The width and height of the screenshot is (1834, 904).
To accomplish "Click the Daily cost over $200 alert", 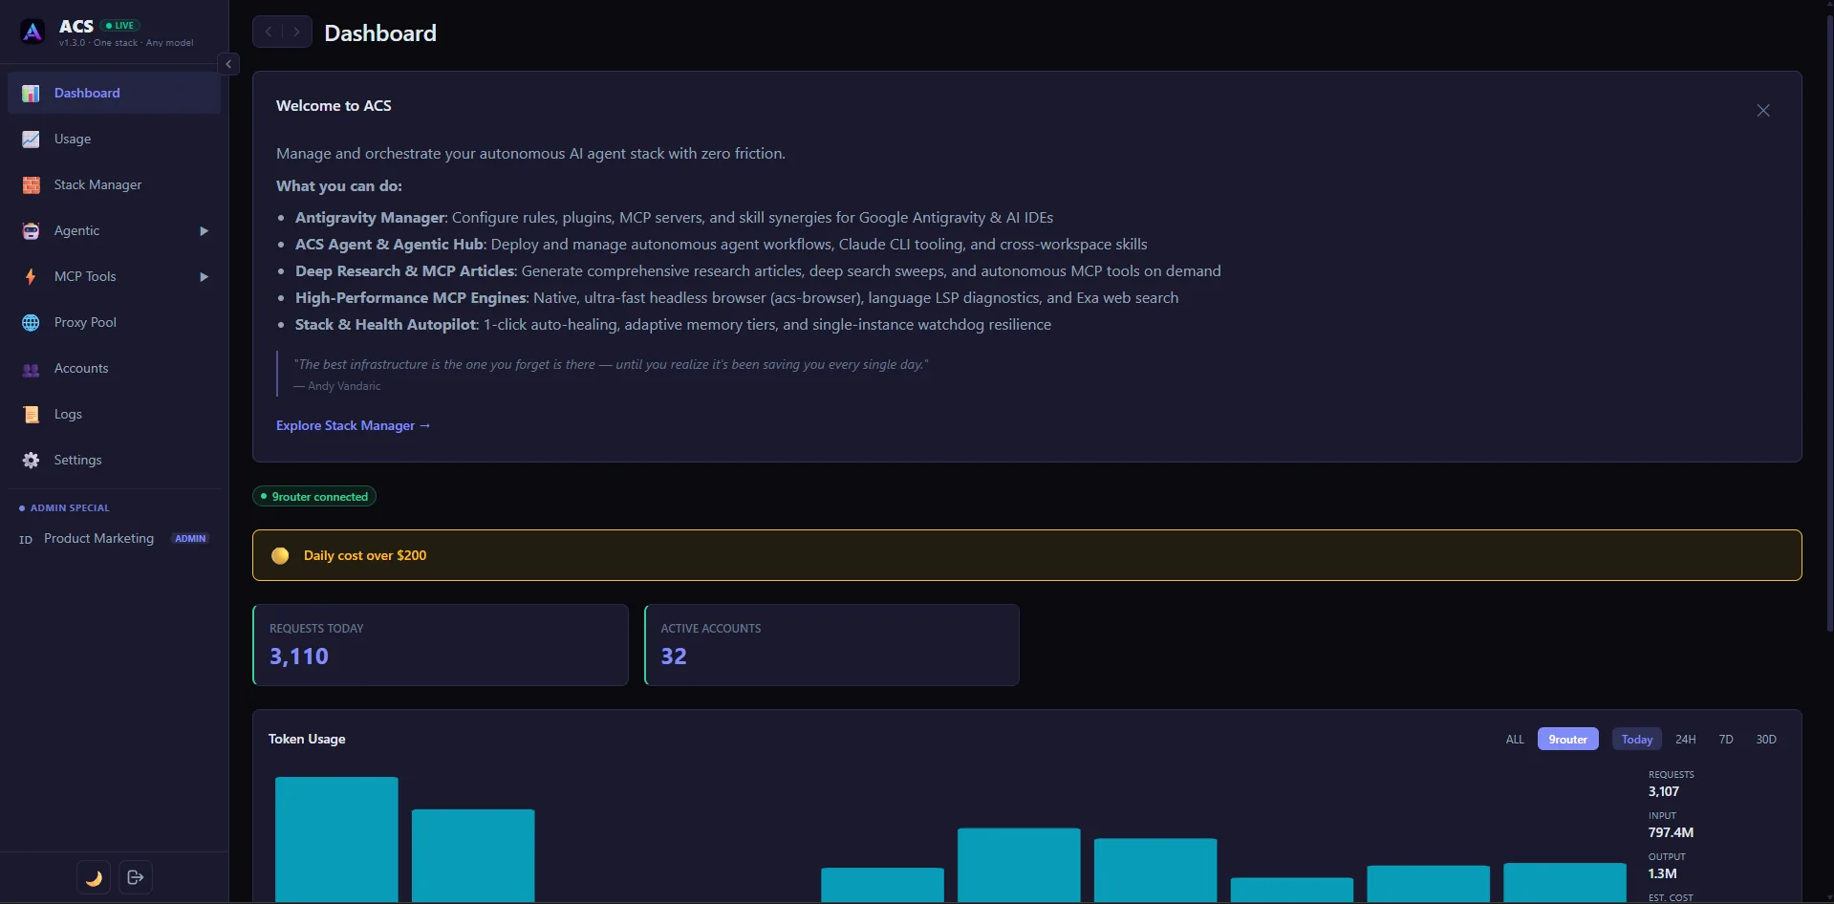I will click(1027, 555).
